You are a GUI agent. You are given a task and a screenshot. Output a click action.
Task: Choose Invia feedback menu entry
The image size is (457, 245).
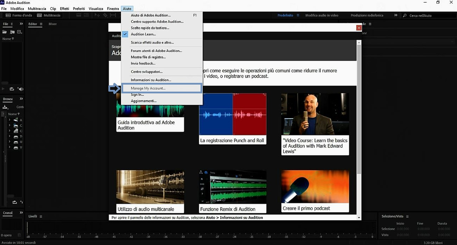[162, 63]
